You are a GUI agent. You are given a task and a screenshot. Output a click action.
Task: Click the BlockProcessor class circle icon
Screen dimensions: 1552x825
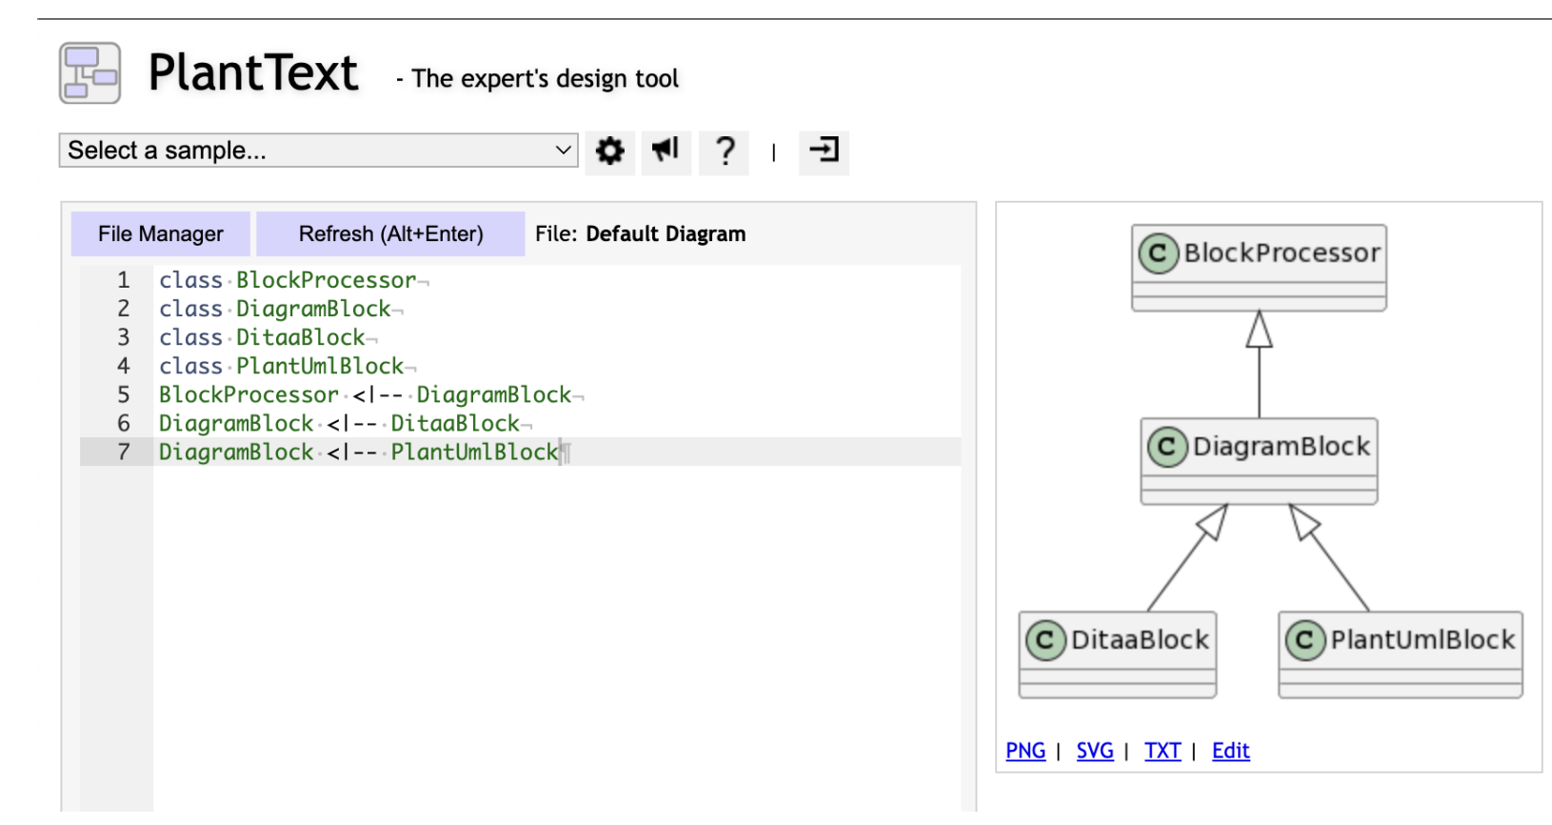pos(1159,253)
